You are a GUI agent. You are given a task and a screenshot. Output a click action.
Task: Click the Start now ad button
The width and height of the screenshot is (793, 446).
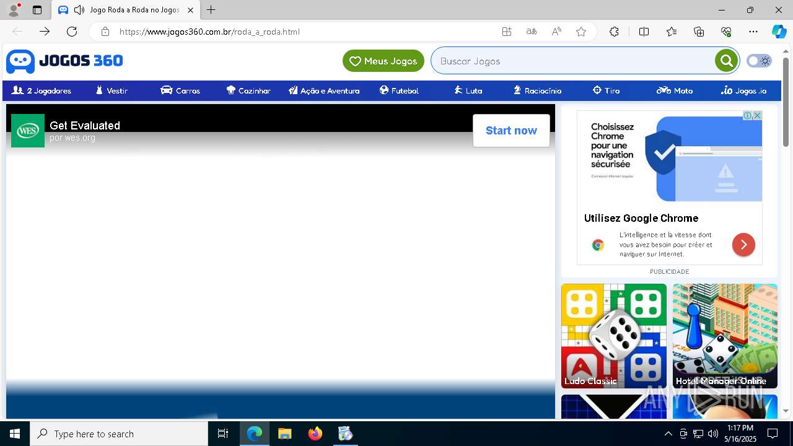pos(511,131)
